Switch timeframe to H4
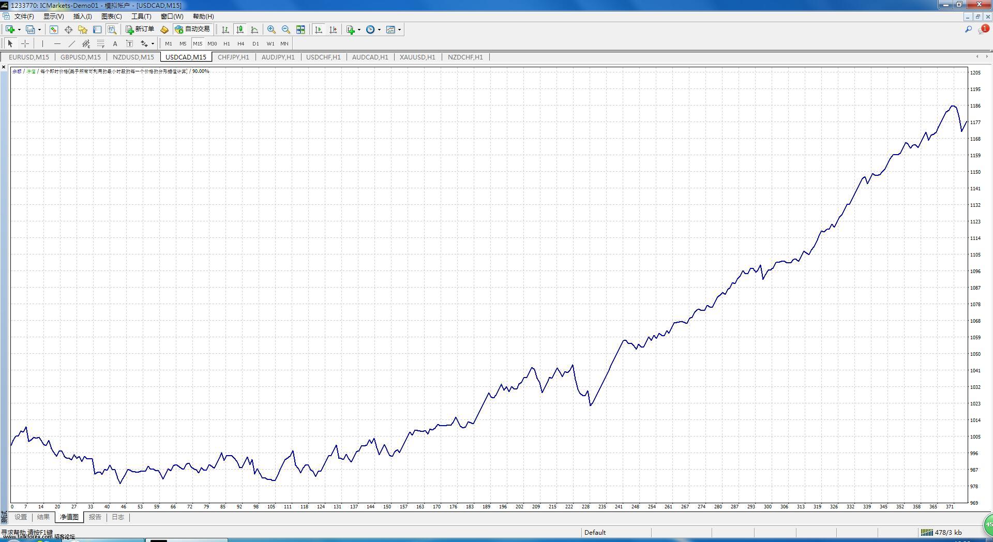 241,43
